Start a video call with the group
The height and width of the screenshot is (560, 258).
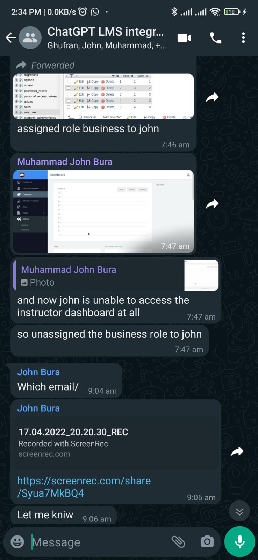click(184, 37)
